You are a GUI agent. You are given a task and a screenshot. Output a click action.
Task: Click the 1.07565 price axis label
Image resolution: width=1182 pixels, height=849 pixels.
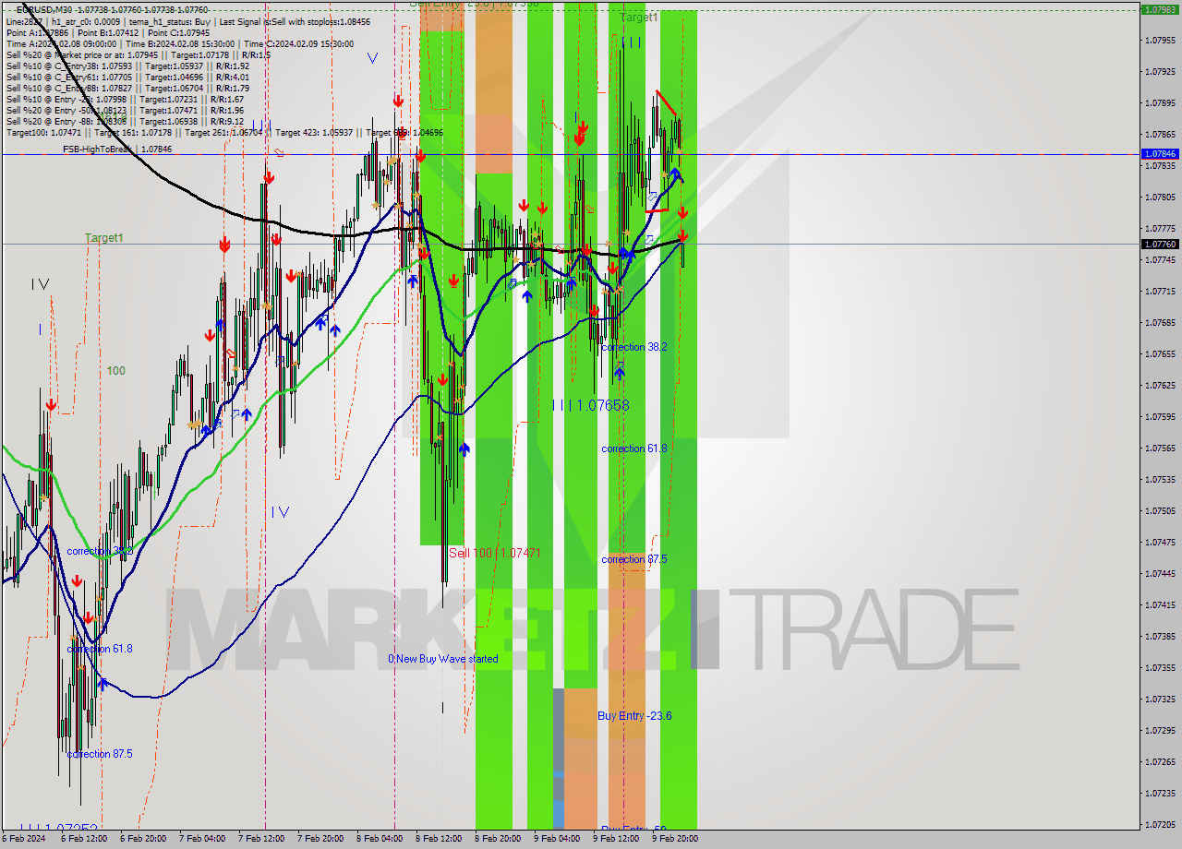coord(1160,448)
